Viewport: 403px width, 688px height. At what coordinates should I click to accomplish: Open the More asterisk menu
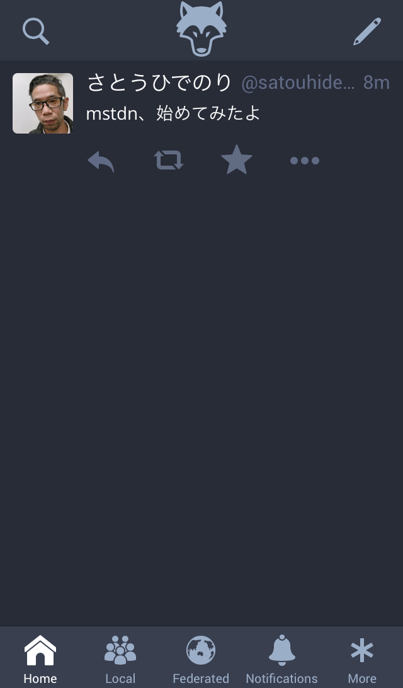click(x=362, y=659)
